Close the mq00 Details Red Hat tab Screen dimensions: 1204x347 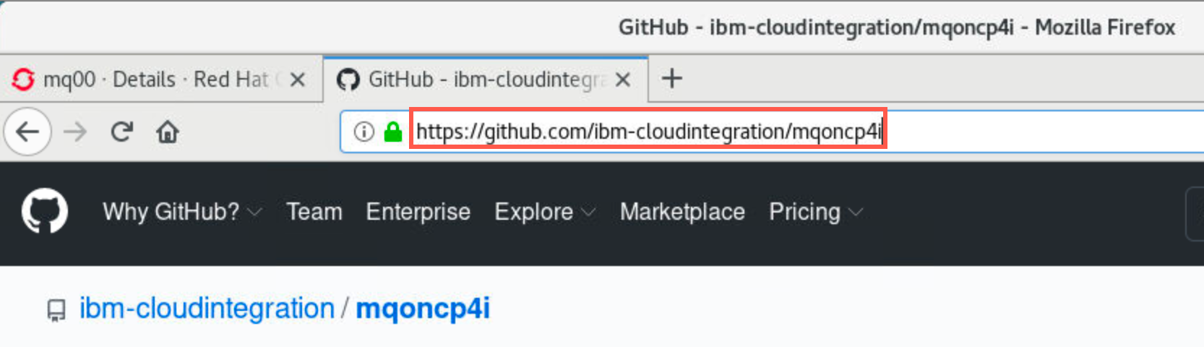point(297,80)
